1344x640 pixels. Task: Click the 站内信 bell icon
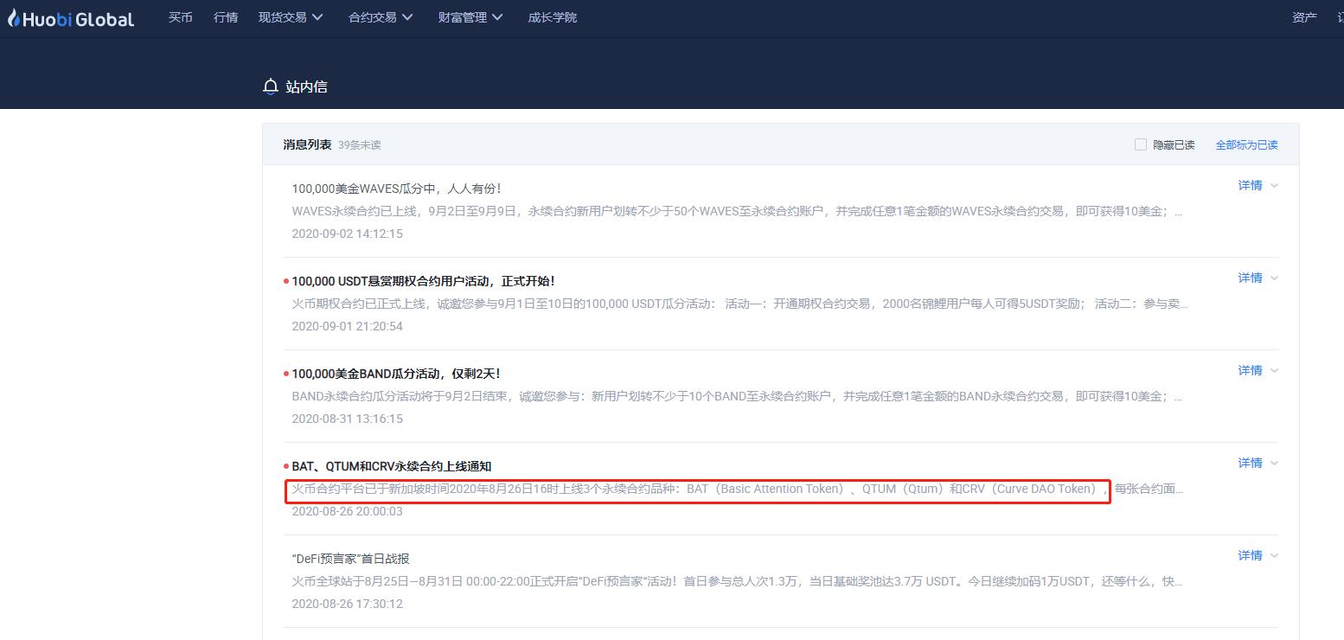[x=270, y=86]
